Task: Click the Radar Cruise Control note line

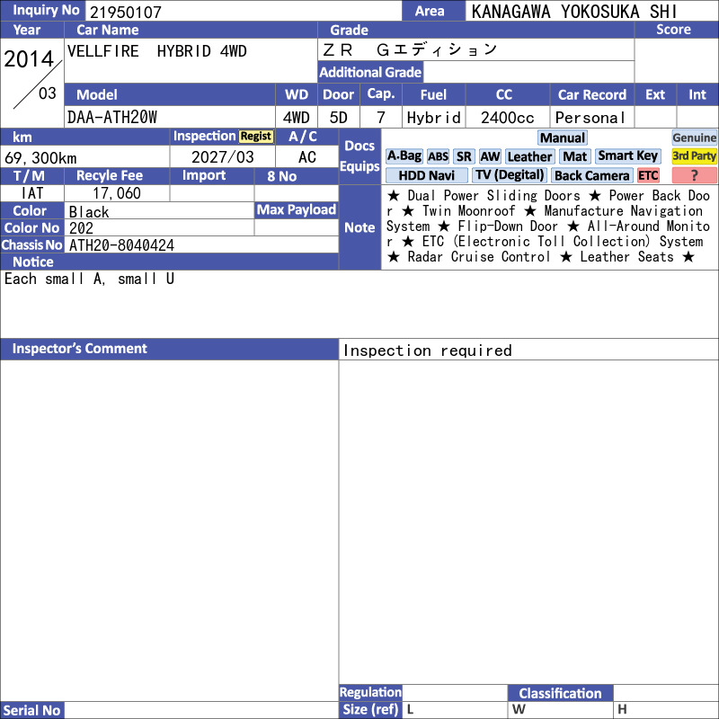Action: (478, 257)
